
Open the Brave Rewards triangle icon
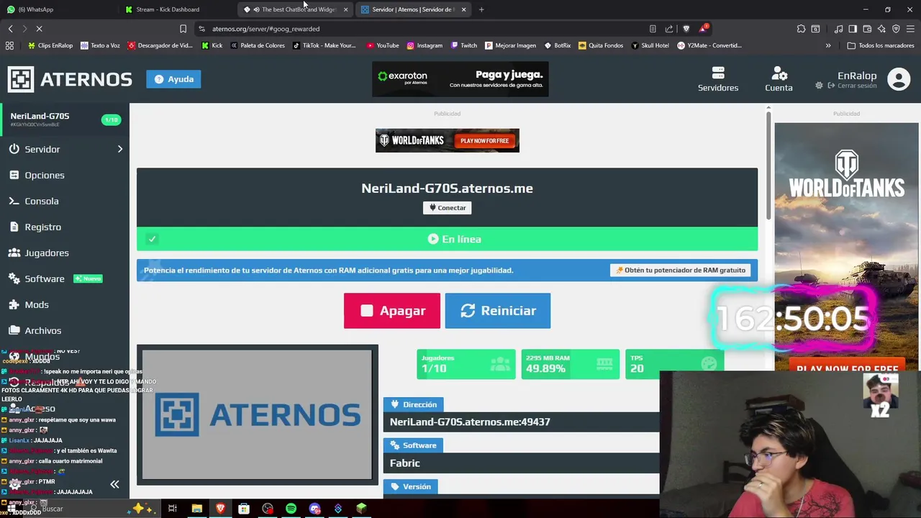pos(703,29)
